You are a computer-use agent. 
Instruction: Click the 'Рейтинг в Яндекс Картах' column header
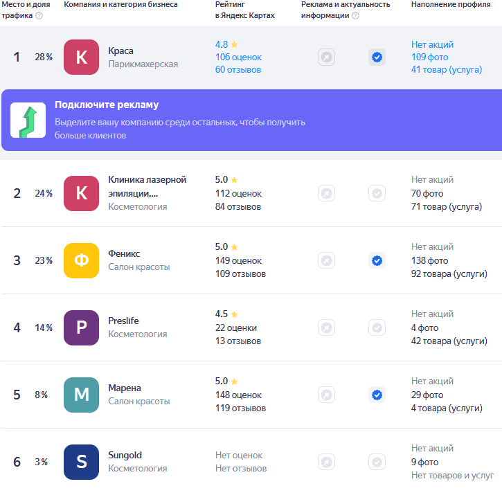point(244,10)
